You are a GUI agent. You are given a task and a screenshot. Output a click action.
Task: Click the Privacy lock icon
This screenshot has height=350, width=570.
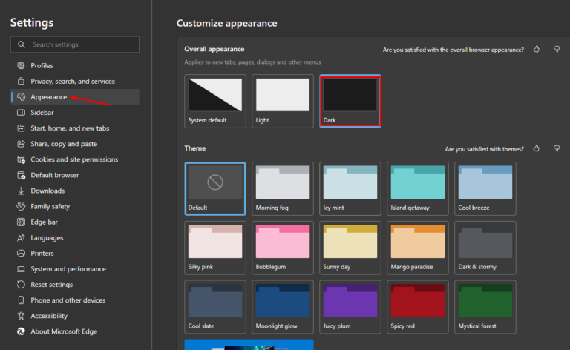21,81
